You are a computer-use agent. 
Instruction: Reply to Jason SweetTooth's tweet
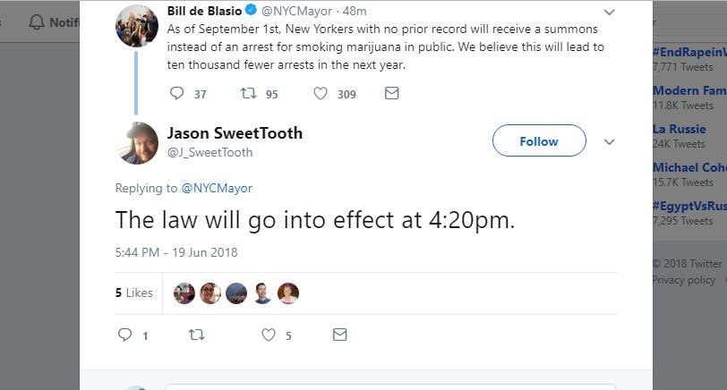(x=124, y=335)
